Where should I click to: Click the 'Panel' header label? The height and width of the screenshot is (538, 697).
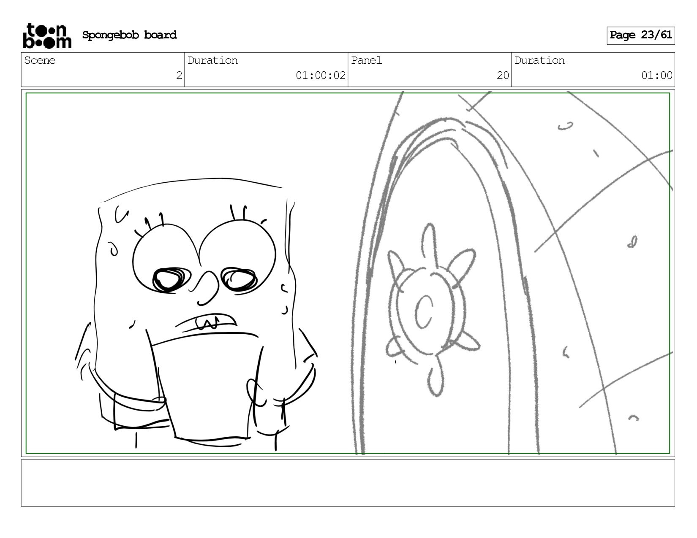(x=366, y=60)
